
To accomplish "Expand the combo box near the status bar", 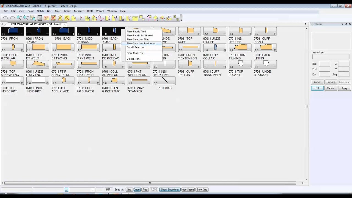I will 92,190.
